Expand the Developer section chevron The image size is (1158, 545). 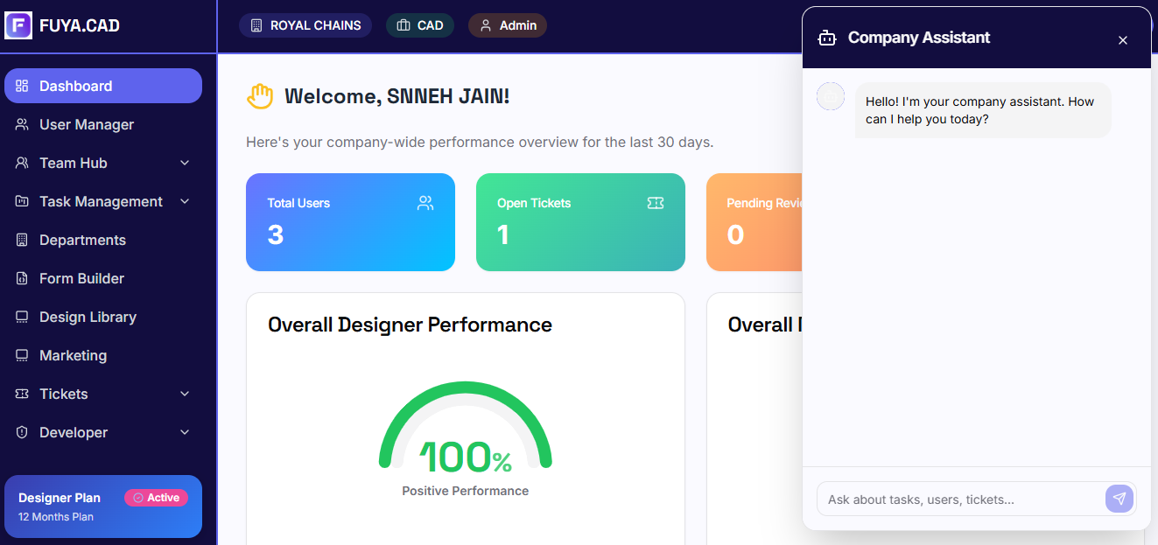click(185, 432)
